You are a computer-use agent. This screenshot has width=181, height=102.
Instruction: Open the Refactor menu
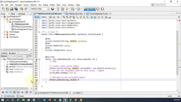pyautogui.click(x=33, y=5)
